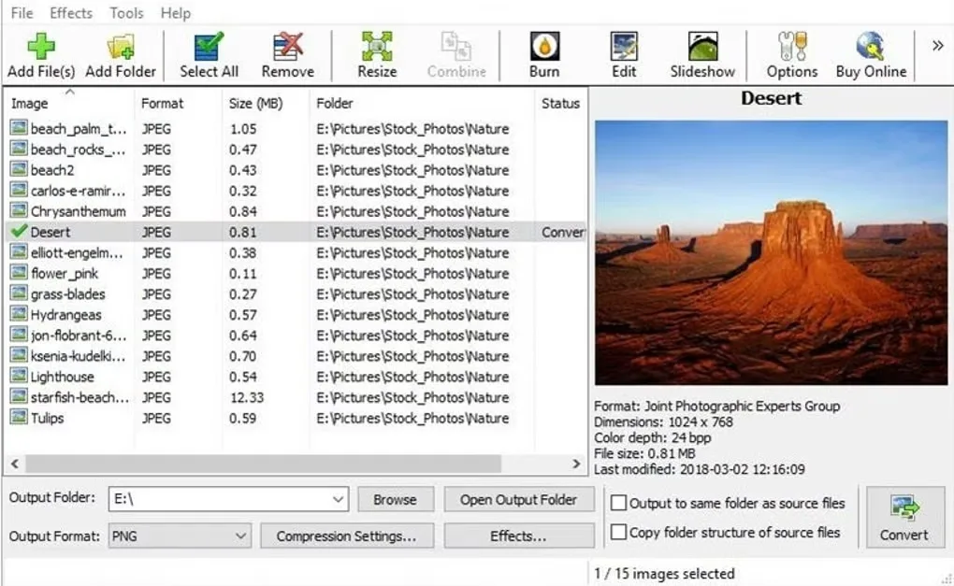
Task: Click the Combine toolbar icon
Action: [456, 48]
